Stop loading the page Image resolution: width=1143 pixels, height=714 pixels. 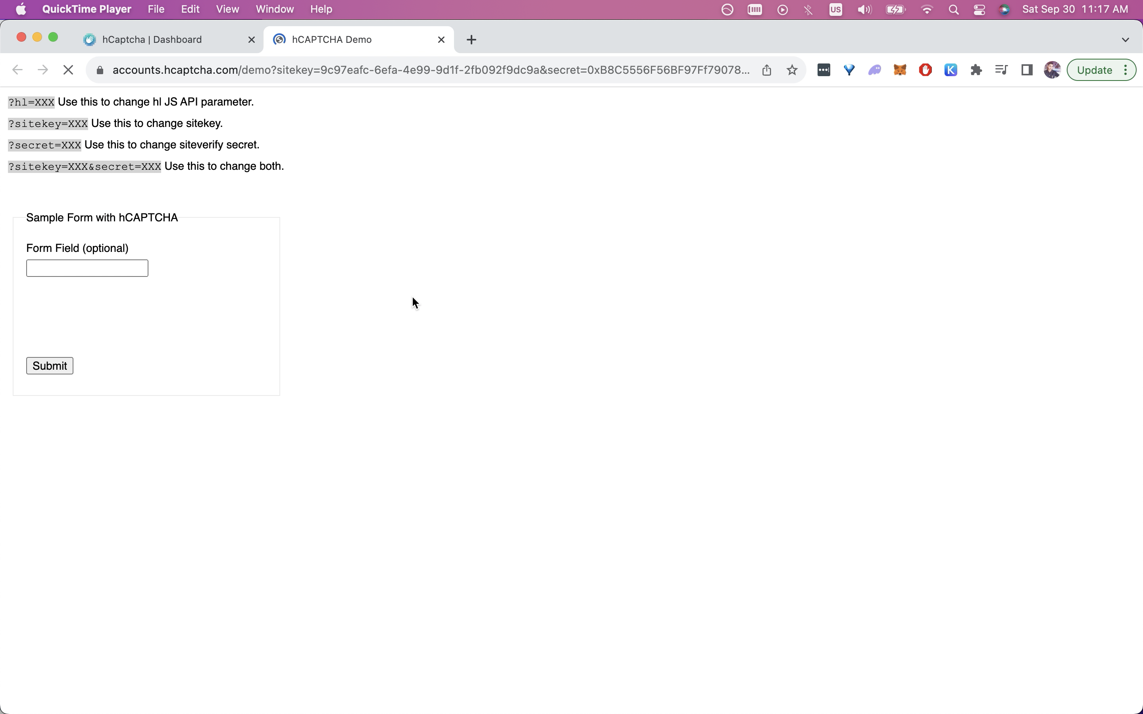(68, 70)
